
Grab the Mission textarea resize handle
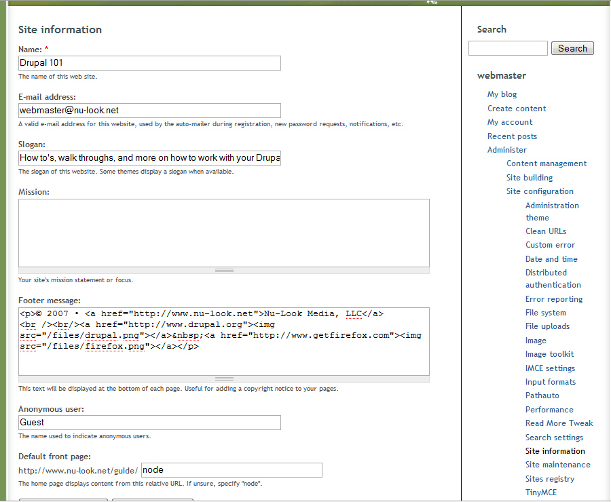[223, 270]
